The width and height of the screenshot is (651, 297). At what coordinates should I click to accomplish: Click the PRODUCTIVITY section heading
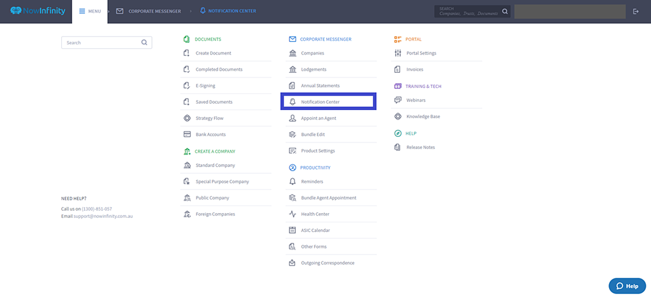[x=315, y=167]
